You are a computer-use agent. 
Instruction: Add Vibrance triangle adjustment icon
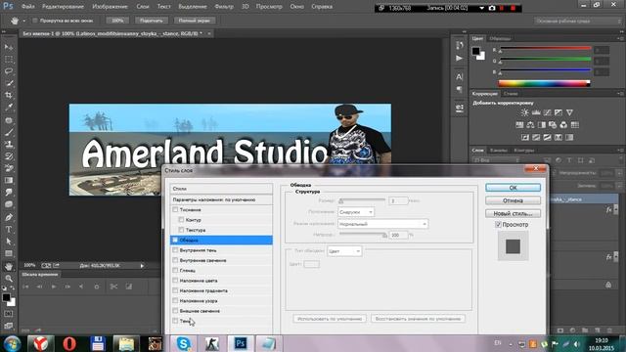pos(569,112)
